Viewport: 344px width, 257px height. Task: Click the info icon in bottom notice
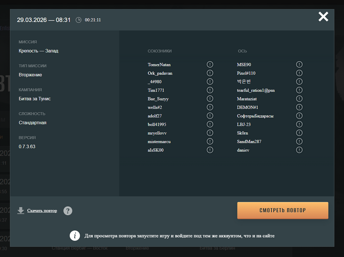[x=75, y=236]
